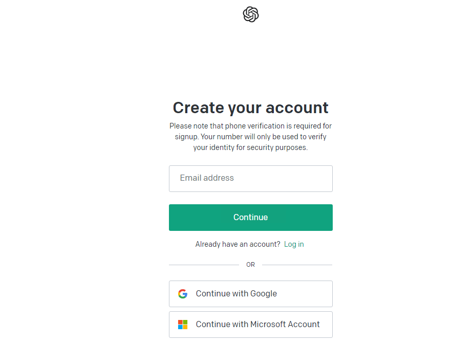Click the word account in the page heading
Viewport: 473px width, 343px height.
[x=297, y=108]
